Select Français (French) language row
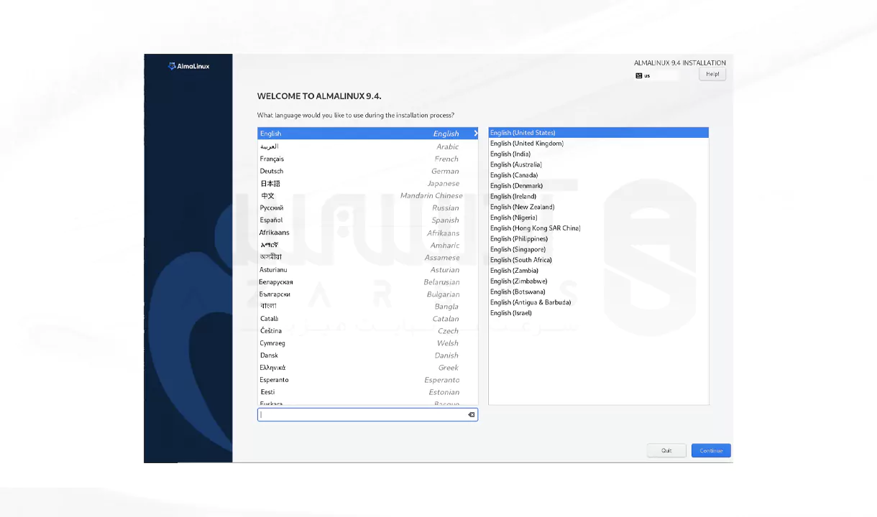The image size is (877, 517). point(367,159)
